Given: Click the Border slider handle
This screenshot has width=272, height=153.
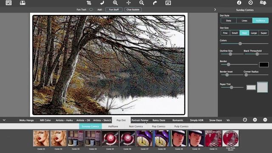Looking at the screenshot, I should point(229,65).
